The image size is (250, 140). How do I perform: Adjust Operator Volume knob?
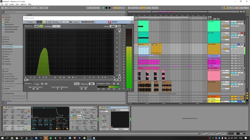[x=92, y=129]
